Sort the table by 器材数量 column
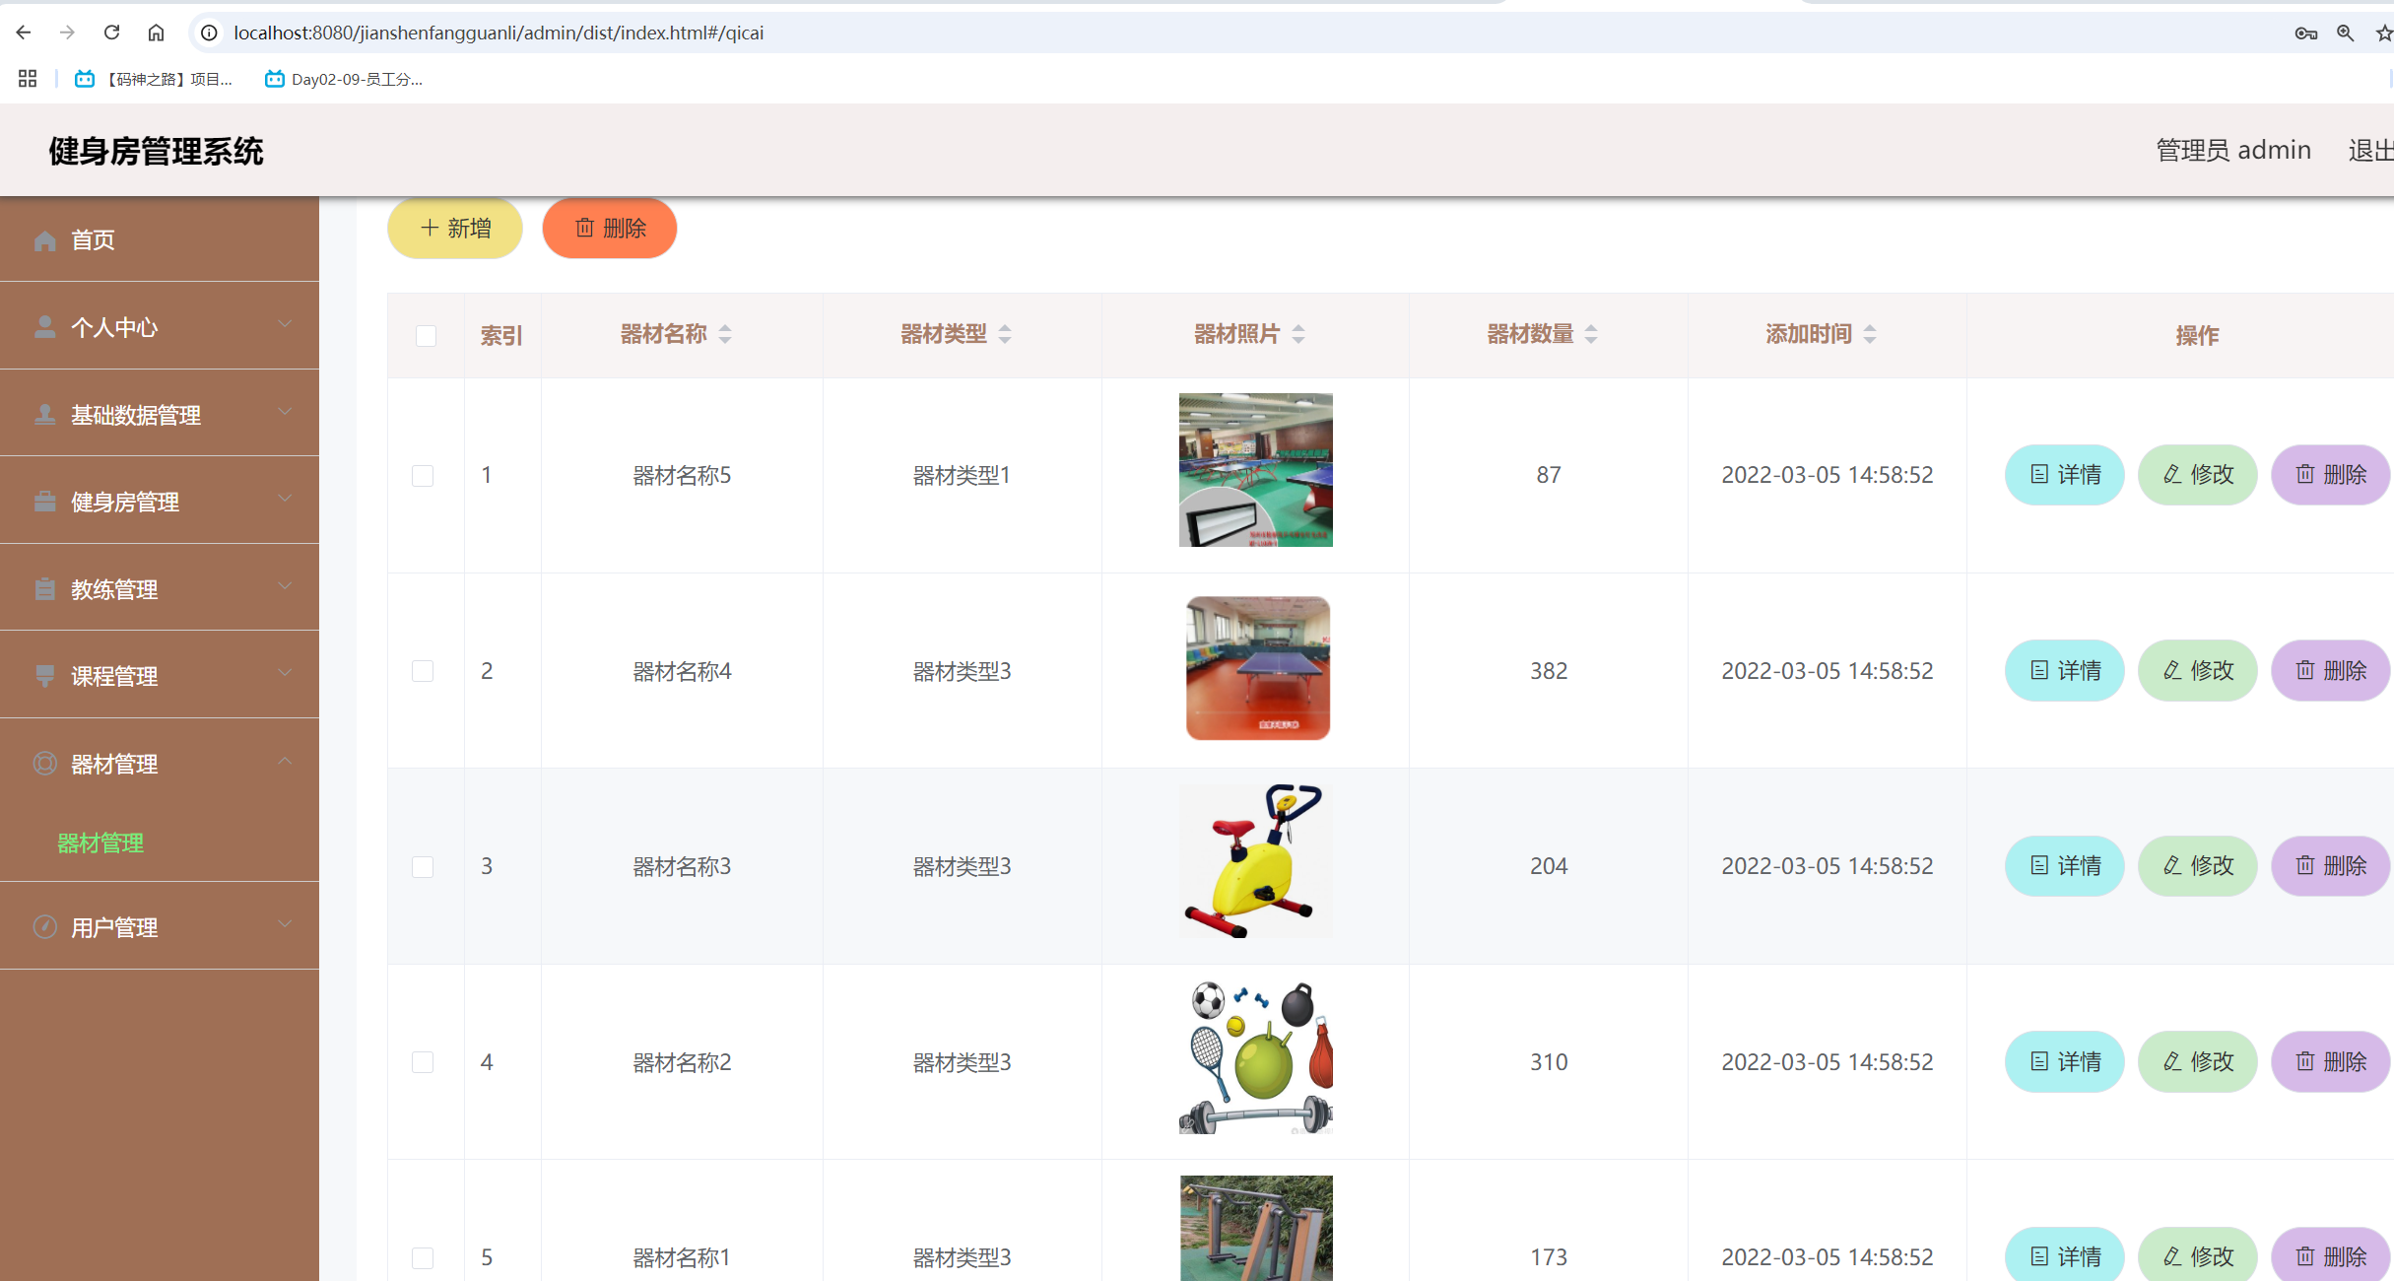2394x1281 pixels. [1591, 333]
